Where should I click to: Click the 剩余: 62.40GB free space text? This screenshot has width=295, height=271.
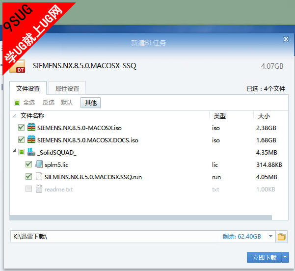(x=242, y=236)
